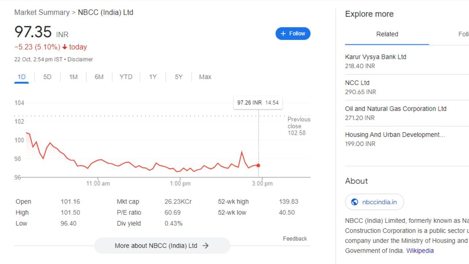Viewport: 469px width, 264px height.
Task: Switch chart to 1M range
Action: tap(73, 77)
